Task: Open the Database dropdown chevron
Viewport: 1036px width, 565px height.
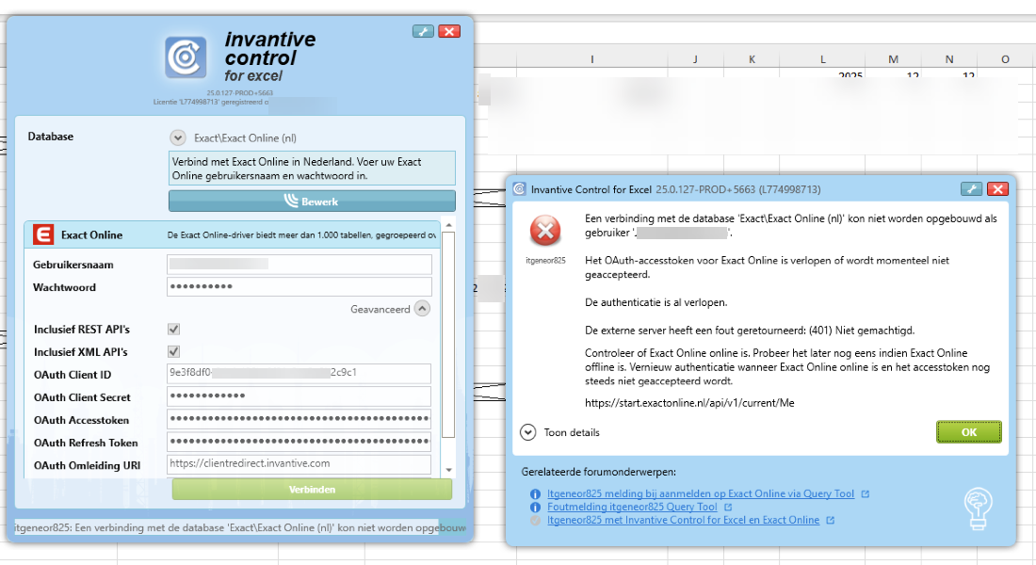Action: (x=178, y=137)
